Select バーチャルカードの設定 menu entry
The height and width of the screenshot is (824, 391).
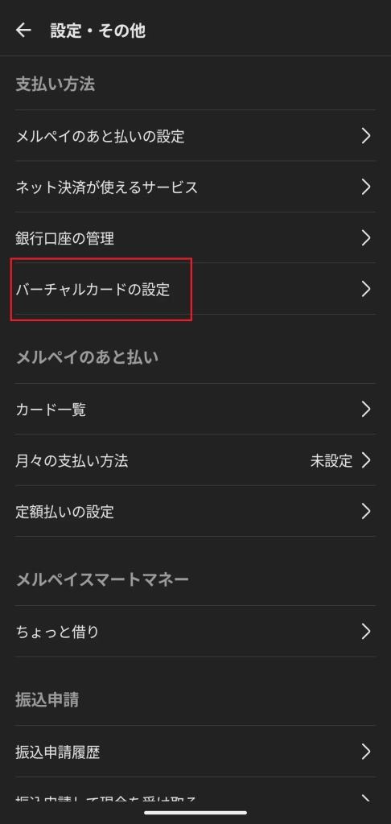[195, 289]
